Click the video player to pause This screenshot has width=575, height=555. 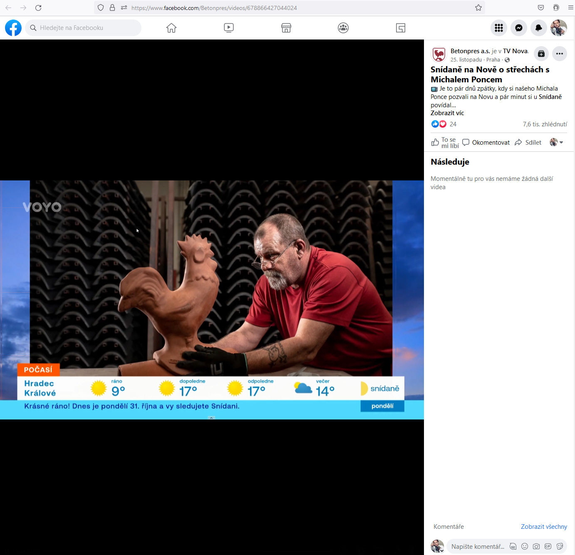coord(212,299)
